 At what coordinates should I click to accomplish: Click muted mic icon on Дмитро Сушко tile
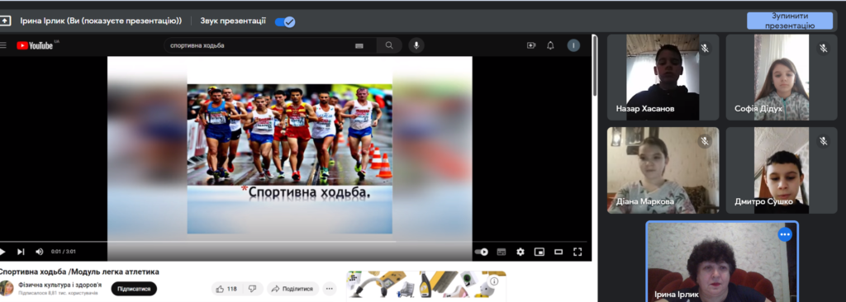tap(823, 141)
